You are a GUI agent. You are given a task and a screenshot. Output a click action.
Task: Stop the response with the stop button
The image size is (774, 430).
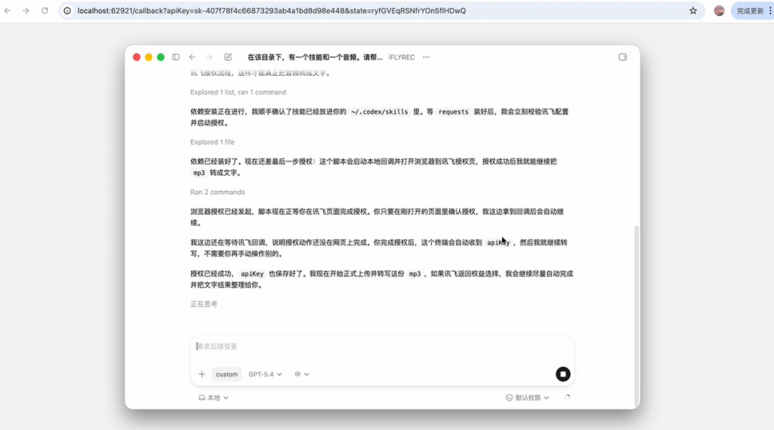pos(563,374)
